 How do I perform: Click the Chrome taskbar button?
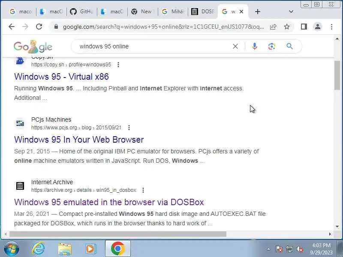coord(118,249)
